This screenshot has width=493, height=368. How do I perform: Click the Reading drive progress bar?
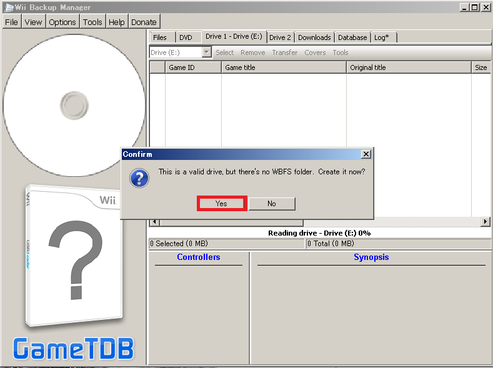(319, 233)
